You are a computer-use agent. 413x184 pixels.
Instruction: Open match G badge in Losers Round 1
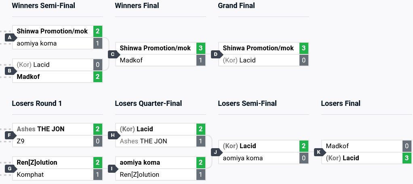[10, 169]
